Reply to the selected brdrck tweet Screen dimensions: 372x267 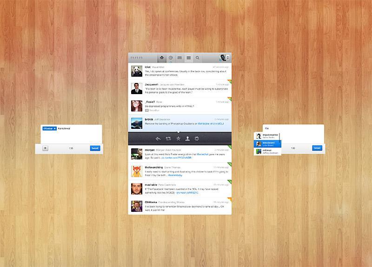(x=158, y=138)
